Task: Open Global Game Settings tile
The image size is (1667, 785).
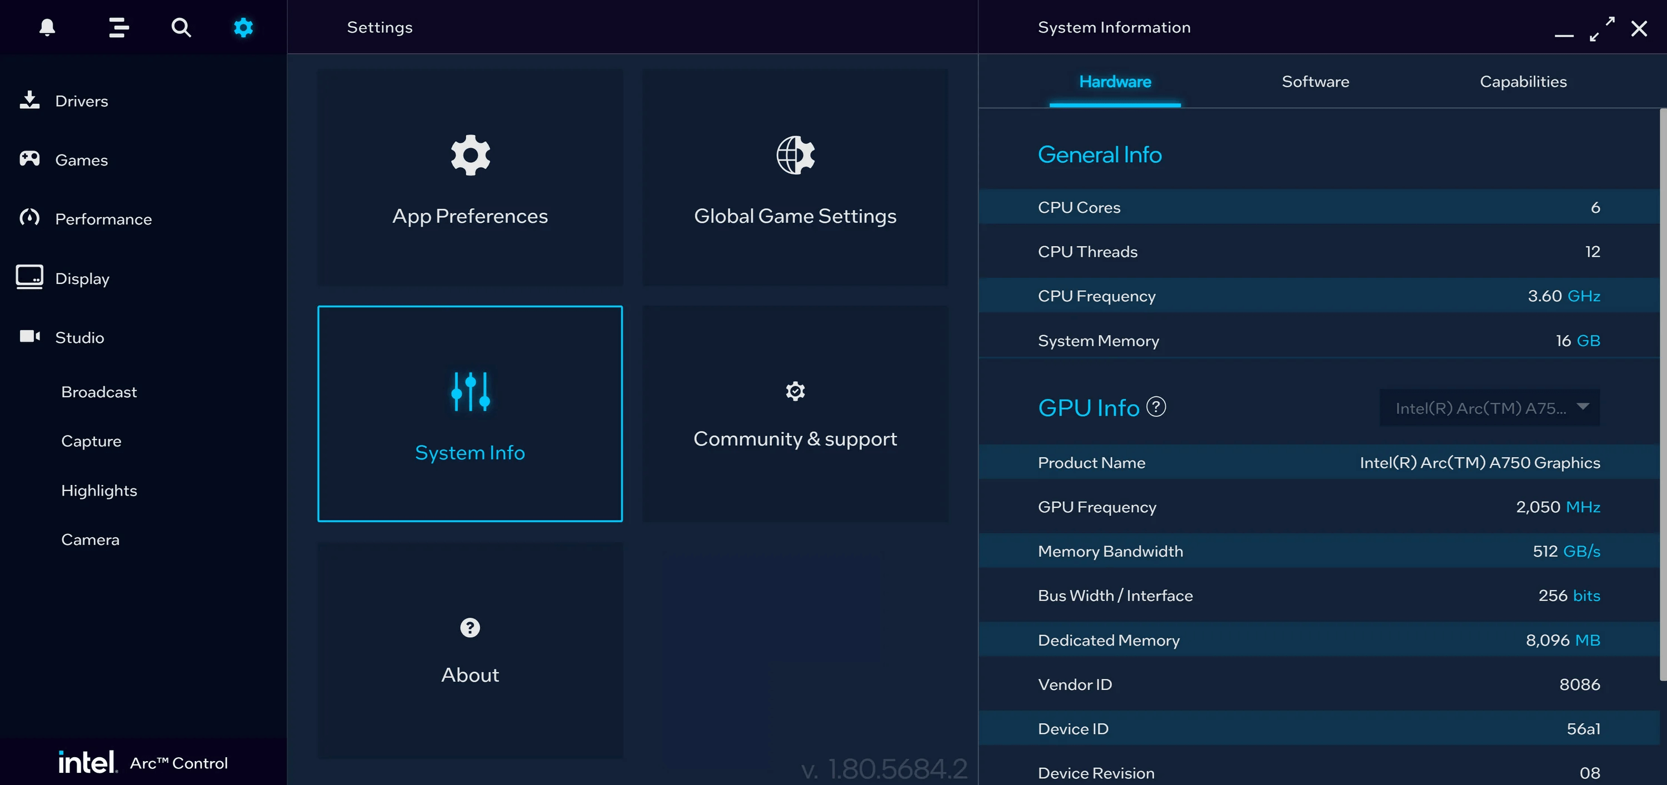Action: (x=795, y=177)
